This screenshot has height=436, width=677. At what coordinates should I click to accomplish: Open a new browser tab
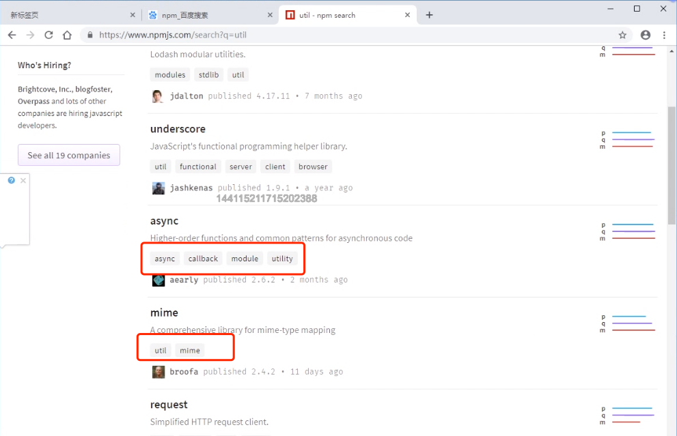pos(429,15)
